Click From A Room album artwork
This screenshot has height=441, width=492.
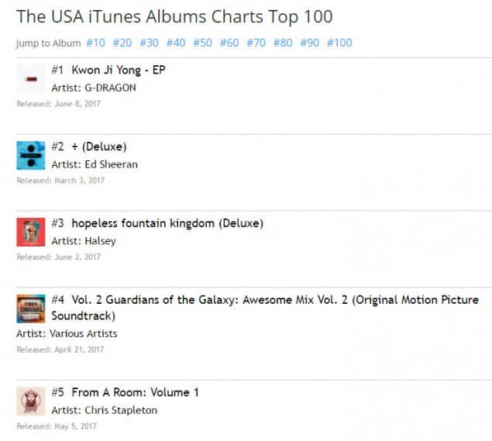tap(31, 401)
